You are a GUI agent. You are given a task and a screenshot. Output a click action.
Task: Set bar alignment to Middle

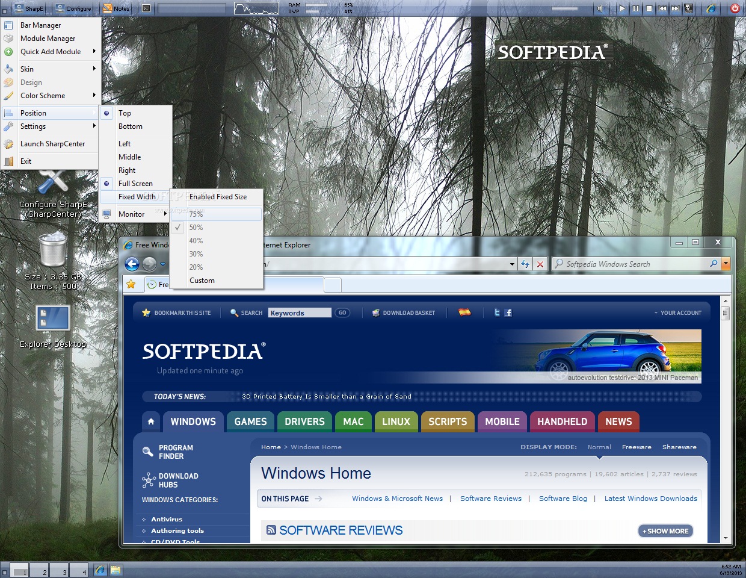click(135, 157)
